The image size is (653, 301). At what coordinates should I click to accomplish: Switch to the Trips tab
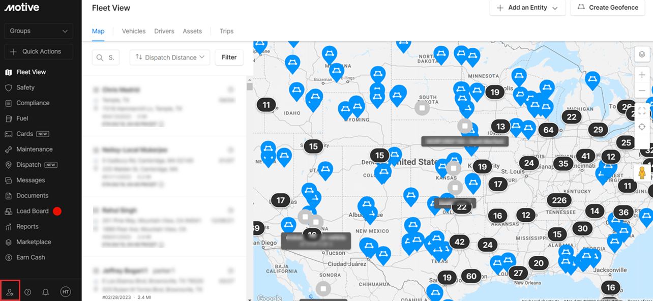point(226,31)
